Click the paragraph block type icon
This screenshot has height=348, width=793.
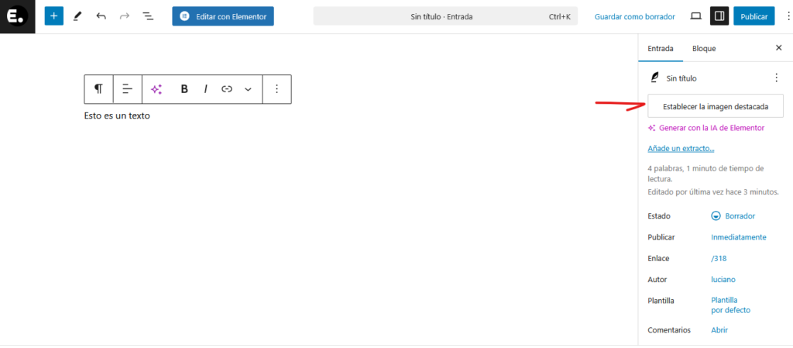[x=98, y=89]
